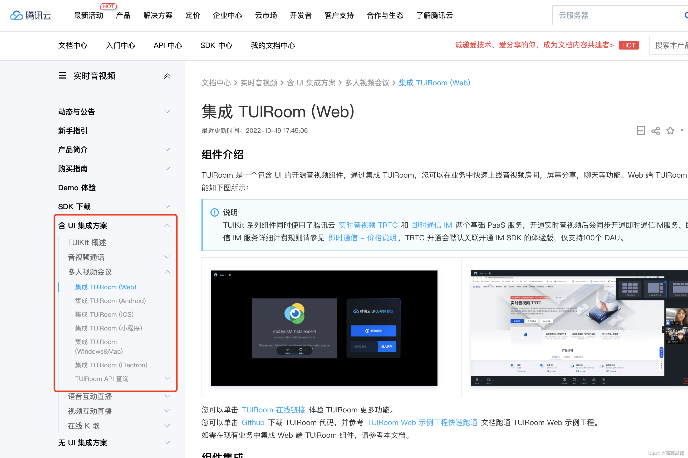The height and width of the screenshot is (458, 688).
Task: Open the Demo 体验 sidebar item
Action: click(x=77, y=188)
